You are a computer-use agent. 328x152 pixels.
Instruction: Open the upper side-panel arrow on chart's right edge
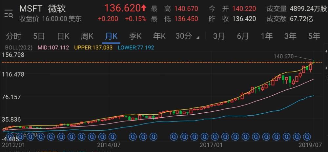click(x=326, y=51)
